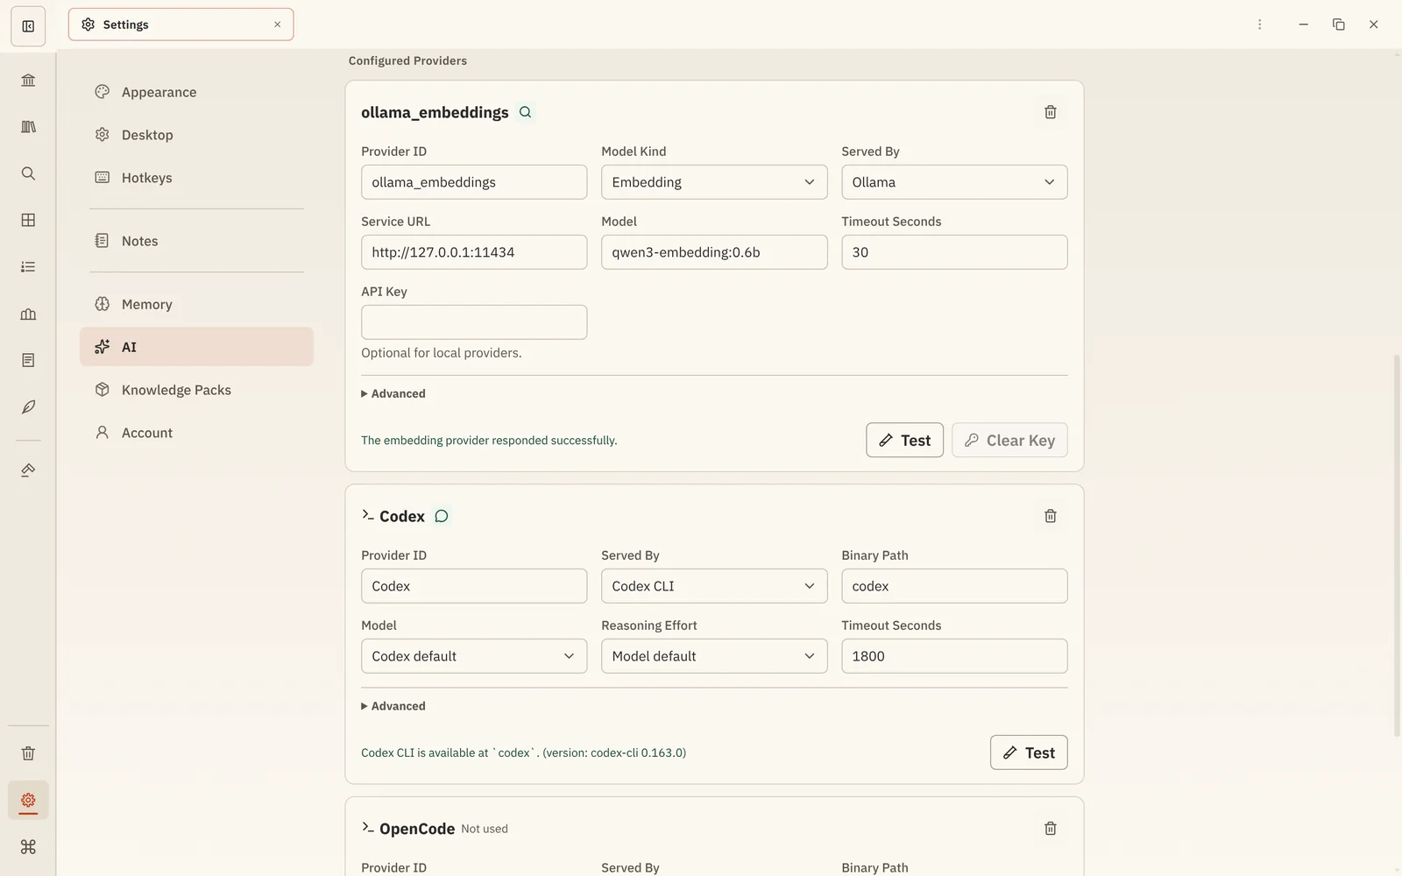Viewport: 1402px width, 876px height.
Task: Click the empty API Key field
Action: [474, 322]
